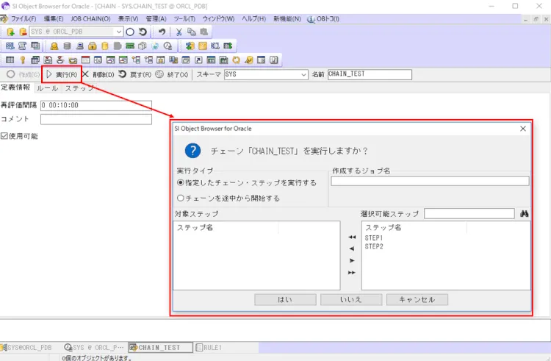551x361 pixels.
Task: Open the 表示(V) menu
Action: coord(128,18)
